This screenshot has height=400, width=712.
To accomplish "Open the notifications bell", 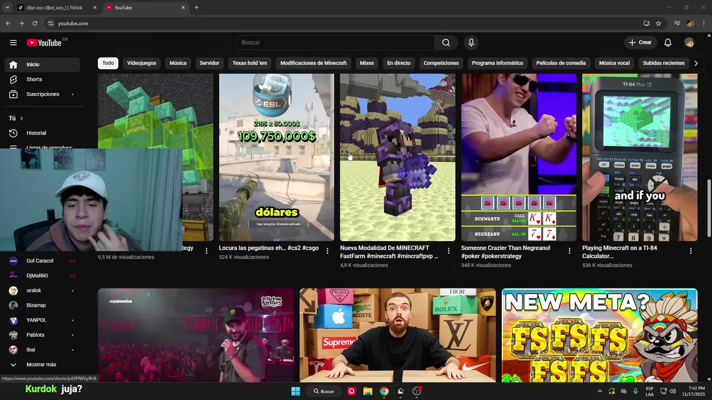I will tap(668, 43).
